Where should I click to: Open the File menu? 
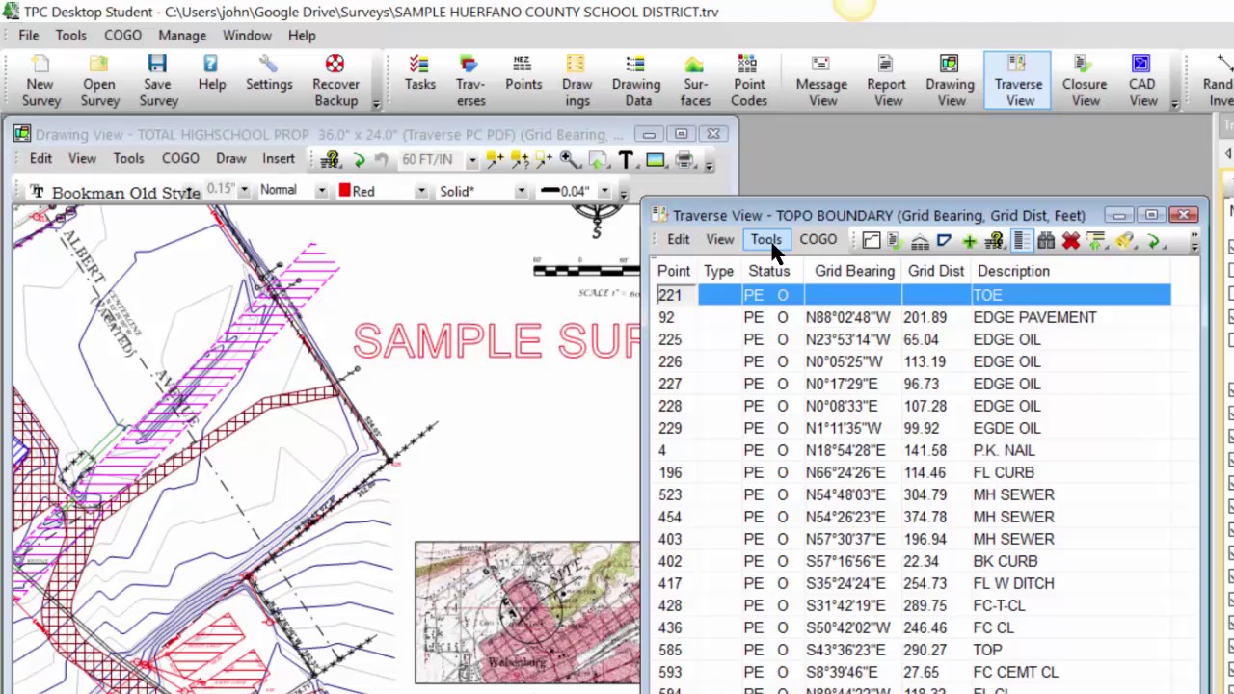29,35
